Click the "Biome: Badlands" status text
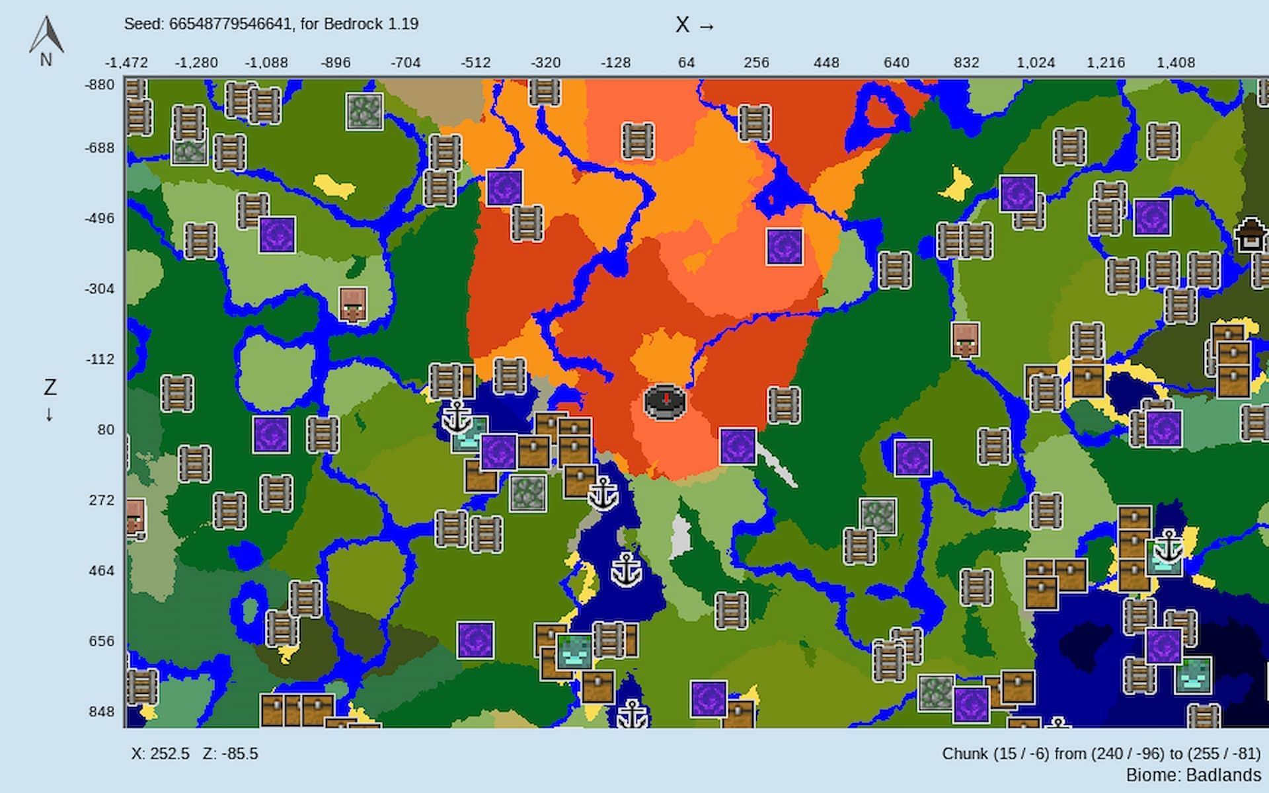 [1194, 775]
